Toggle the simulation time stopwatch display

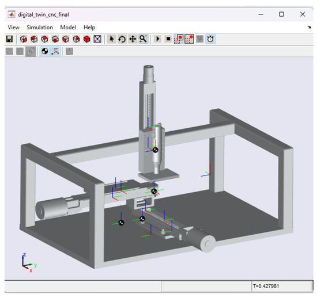(210, 39)
